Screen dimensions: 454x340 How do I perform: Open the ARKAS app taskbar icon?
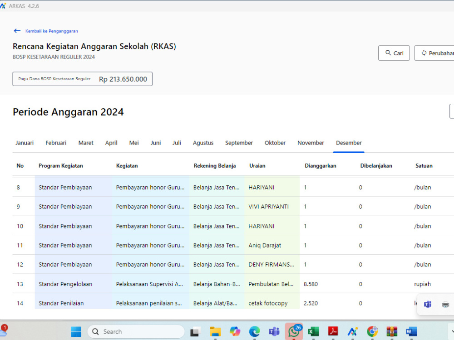pyautogui.click(x=353, y=332)
